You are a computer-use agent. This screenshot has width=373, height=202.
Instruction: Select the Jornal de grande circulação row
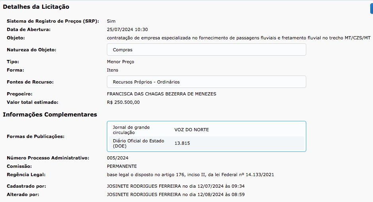tap(206, 130)
